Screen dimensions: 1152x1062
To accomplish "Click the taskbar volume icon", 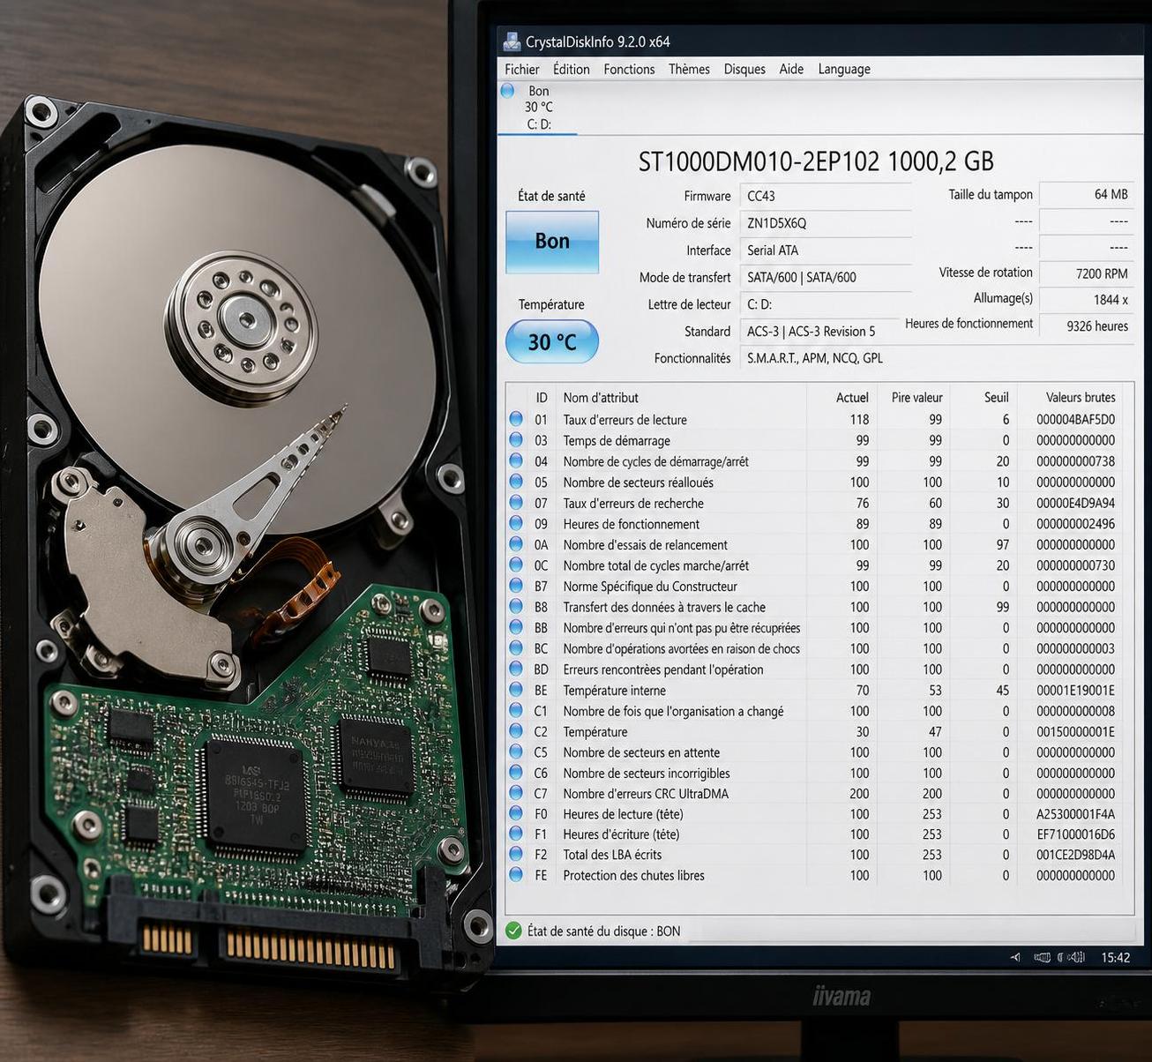I will (1075, 957).
